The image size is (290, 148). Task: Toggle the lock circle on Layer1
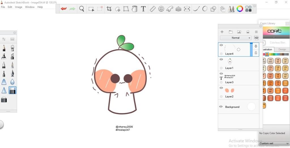[221, 68]
